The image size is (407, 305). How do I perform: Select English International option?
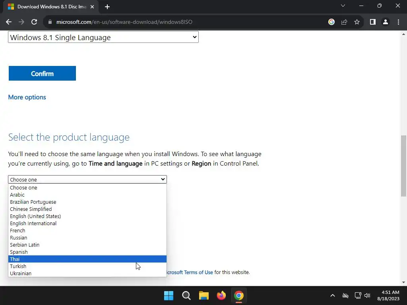click(x=87, y=223)
